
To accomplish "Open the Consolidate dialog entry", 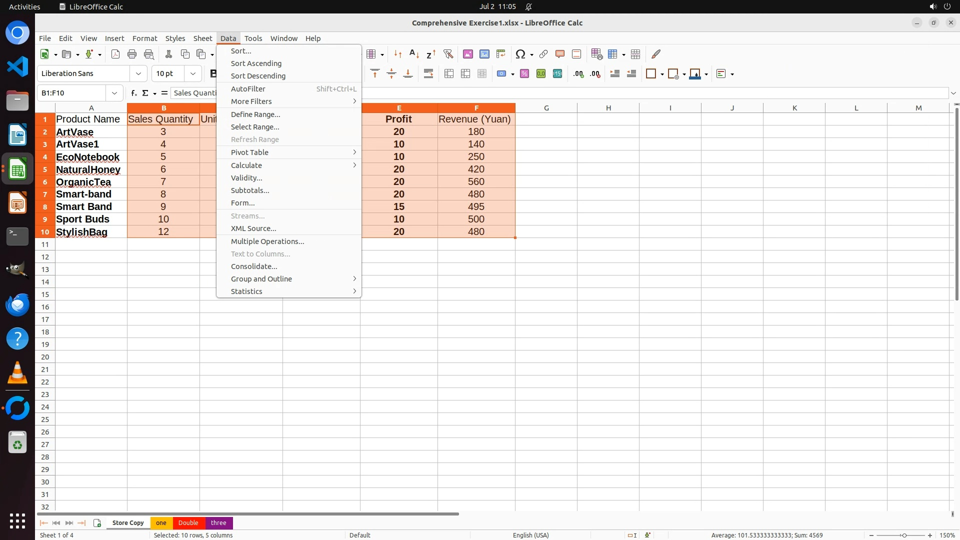I will pyautogui.click(x=254, y=266).
